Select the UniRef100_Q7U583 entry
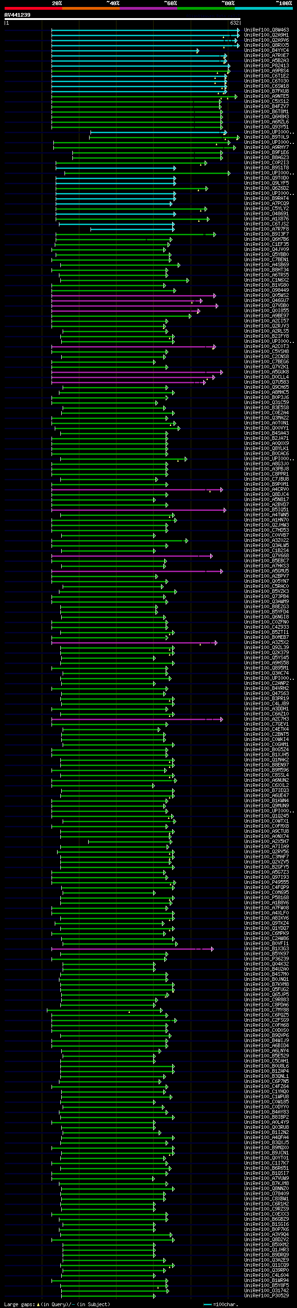The height and width of the screenshot is (1308, 297). point(266,382)
